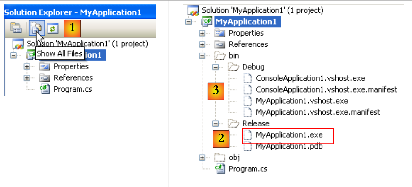Toggle the Show All Files toolbar button
412x187 pixels.
pos(35,28)
